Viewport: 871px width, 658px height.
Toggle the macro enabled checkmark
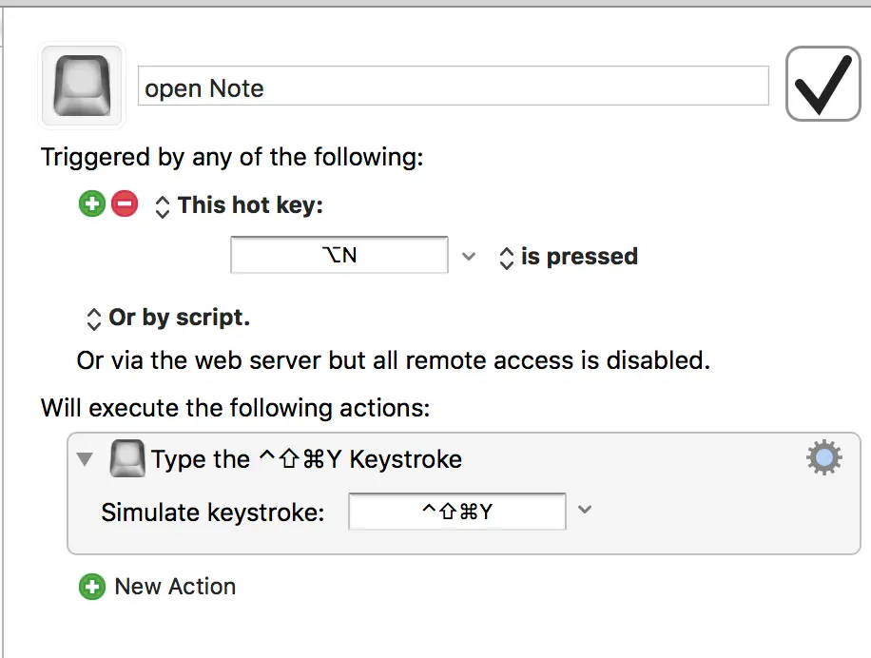click(x=823, y=87)
